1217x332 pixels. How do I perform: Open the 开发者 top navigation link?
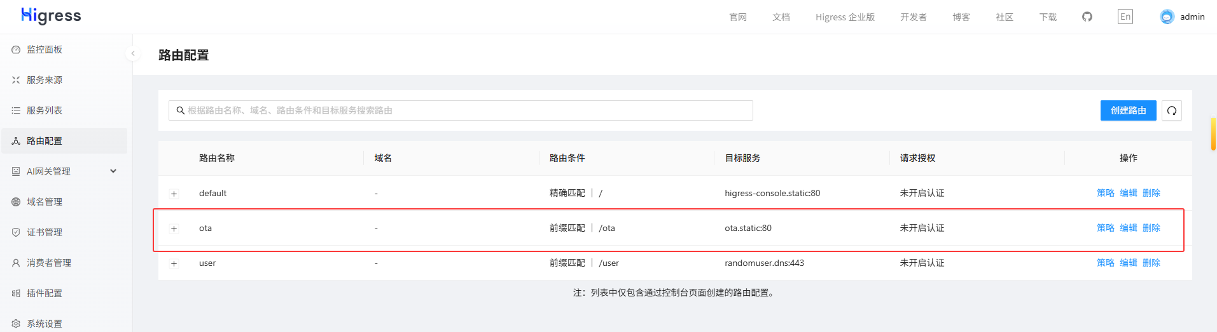click(x=914, y=17)
